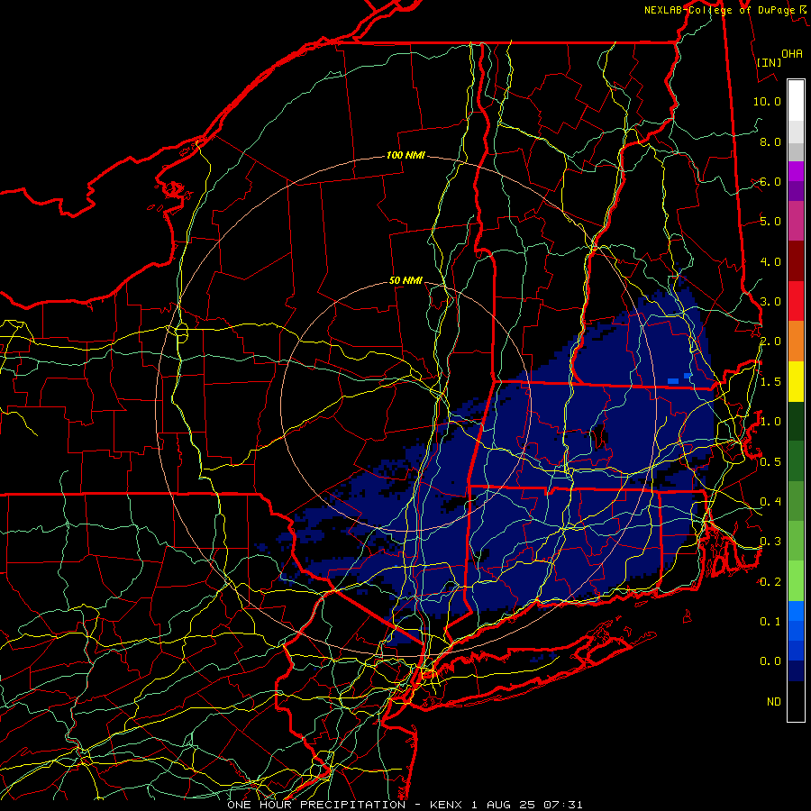
Task: Pick the orange swatch beside 2.0
Action: click(796, 342)
